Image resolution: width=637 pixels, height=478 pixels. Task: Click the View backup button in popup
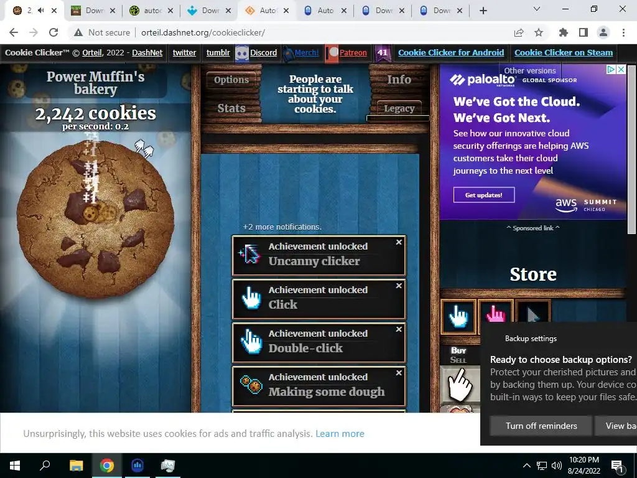615,426
